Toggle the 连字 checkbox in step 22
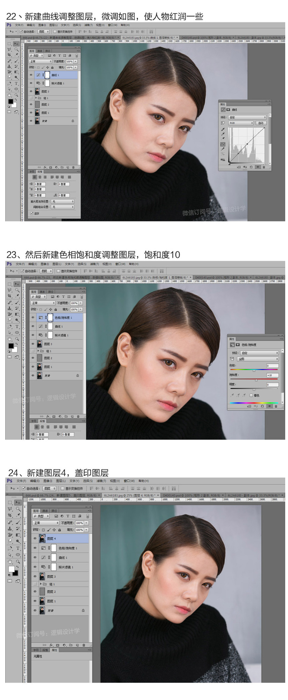The width and height of the screenshot is (288, 700). pos(31,213)
